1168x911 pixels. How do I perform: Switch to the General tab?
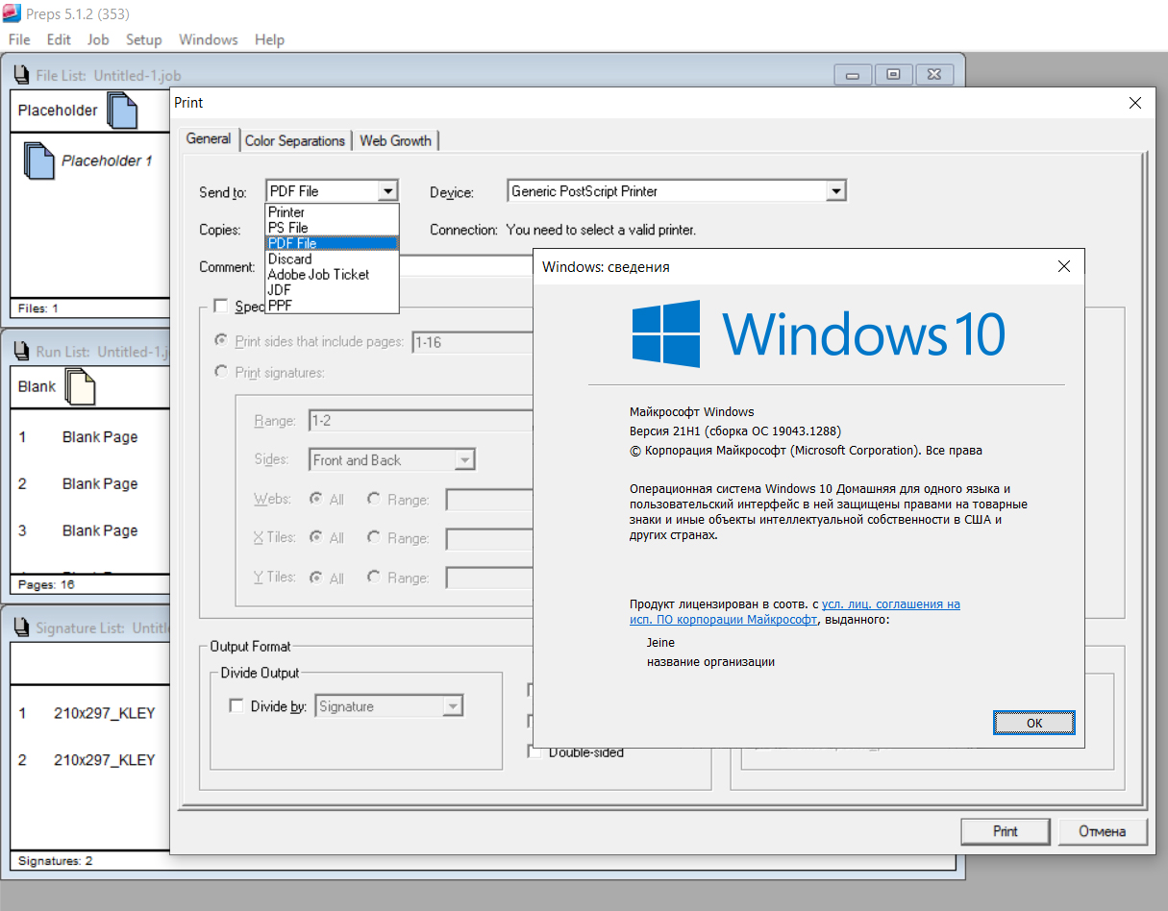pos(209,138)
